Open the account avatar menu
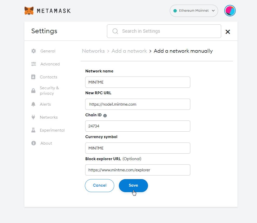Screen dimensions: 257x223 [x=230, y=11]
